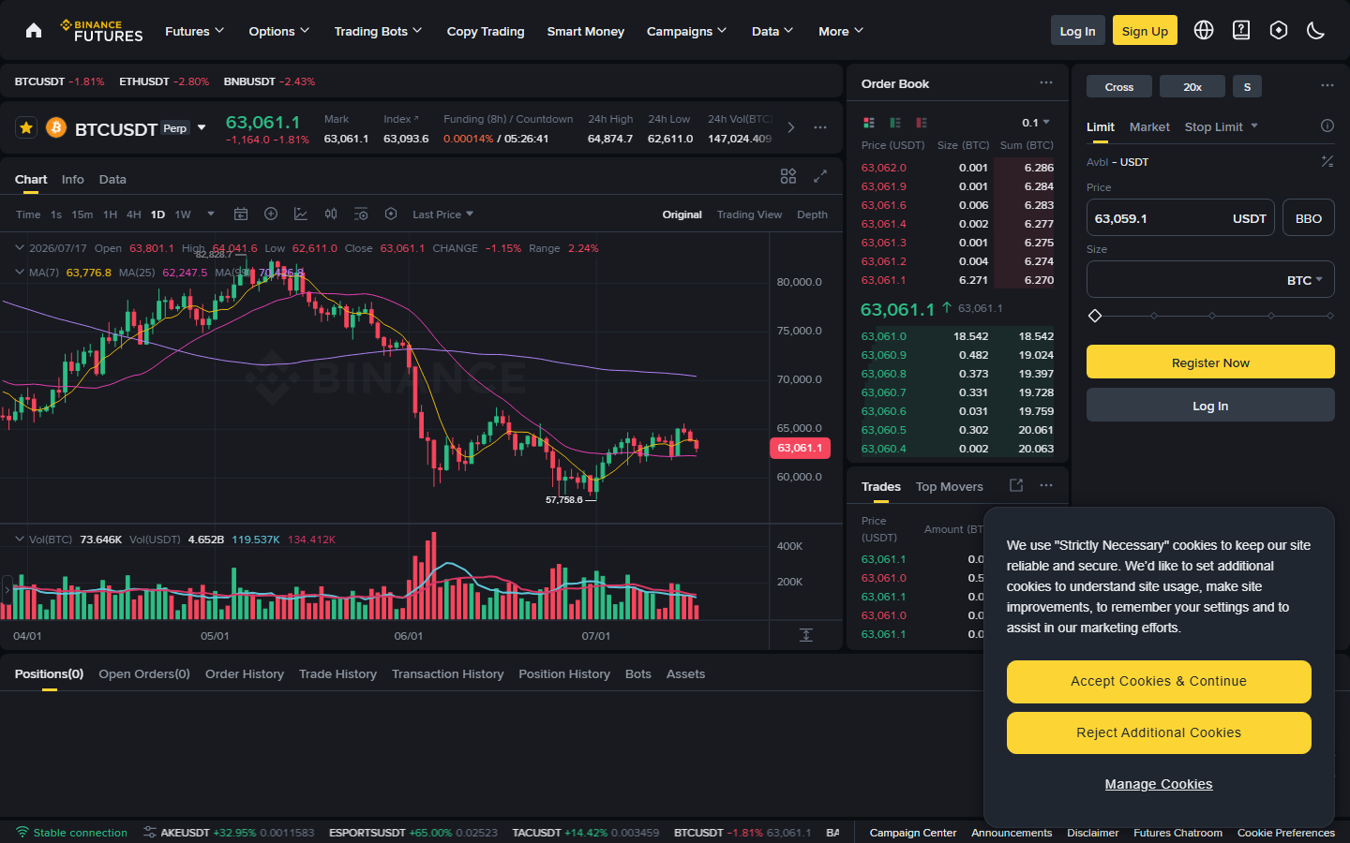Expand the Stop Limit order types

coord(1254,126)
